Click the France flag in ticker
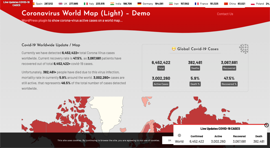The height and width of the screenshot is (148, 270). [197, 3]
